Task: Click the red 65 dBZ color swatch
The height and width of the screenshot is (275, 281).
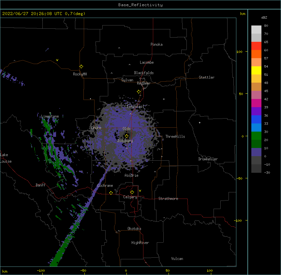Action: 256,46
